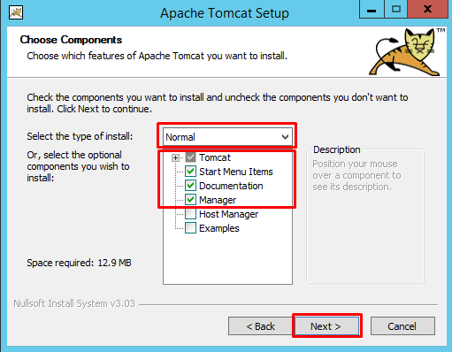The width and height of the screenshot is (452, 352).
Task: Enable the Host Manager checkbox
Action: (x=190, y=214)
